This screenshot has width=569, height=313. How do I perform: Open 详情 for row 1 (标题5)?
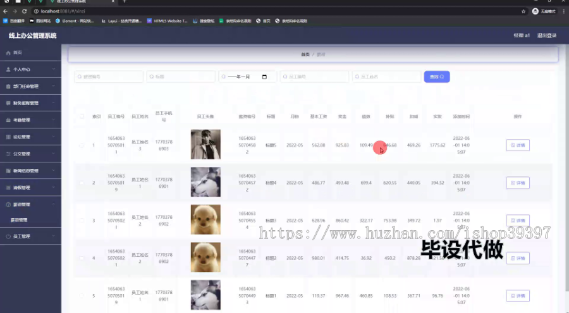pos(518,145)
